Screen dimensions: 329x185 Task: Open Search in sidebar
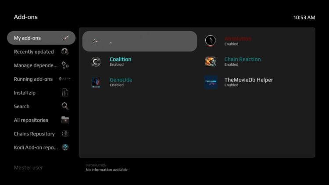(41, 107)
